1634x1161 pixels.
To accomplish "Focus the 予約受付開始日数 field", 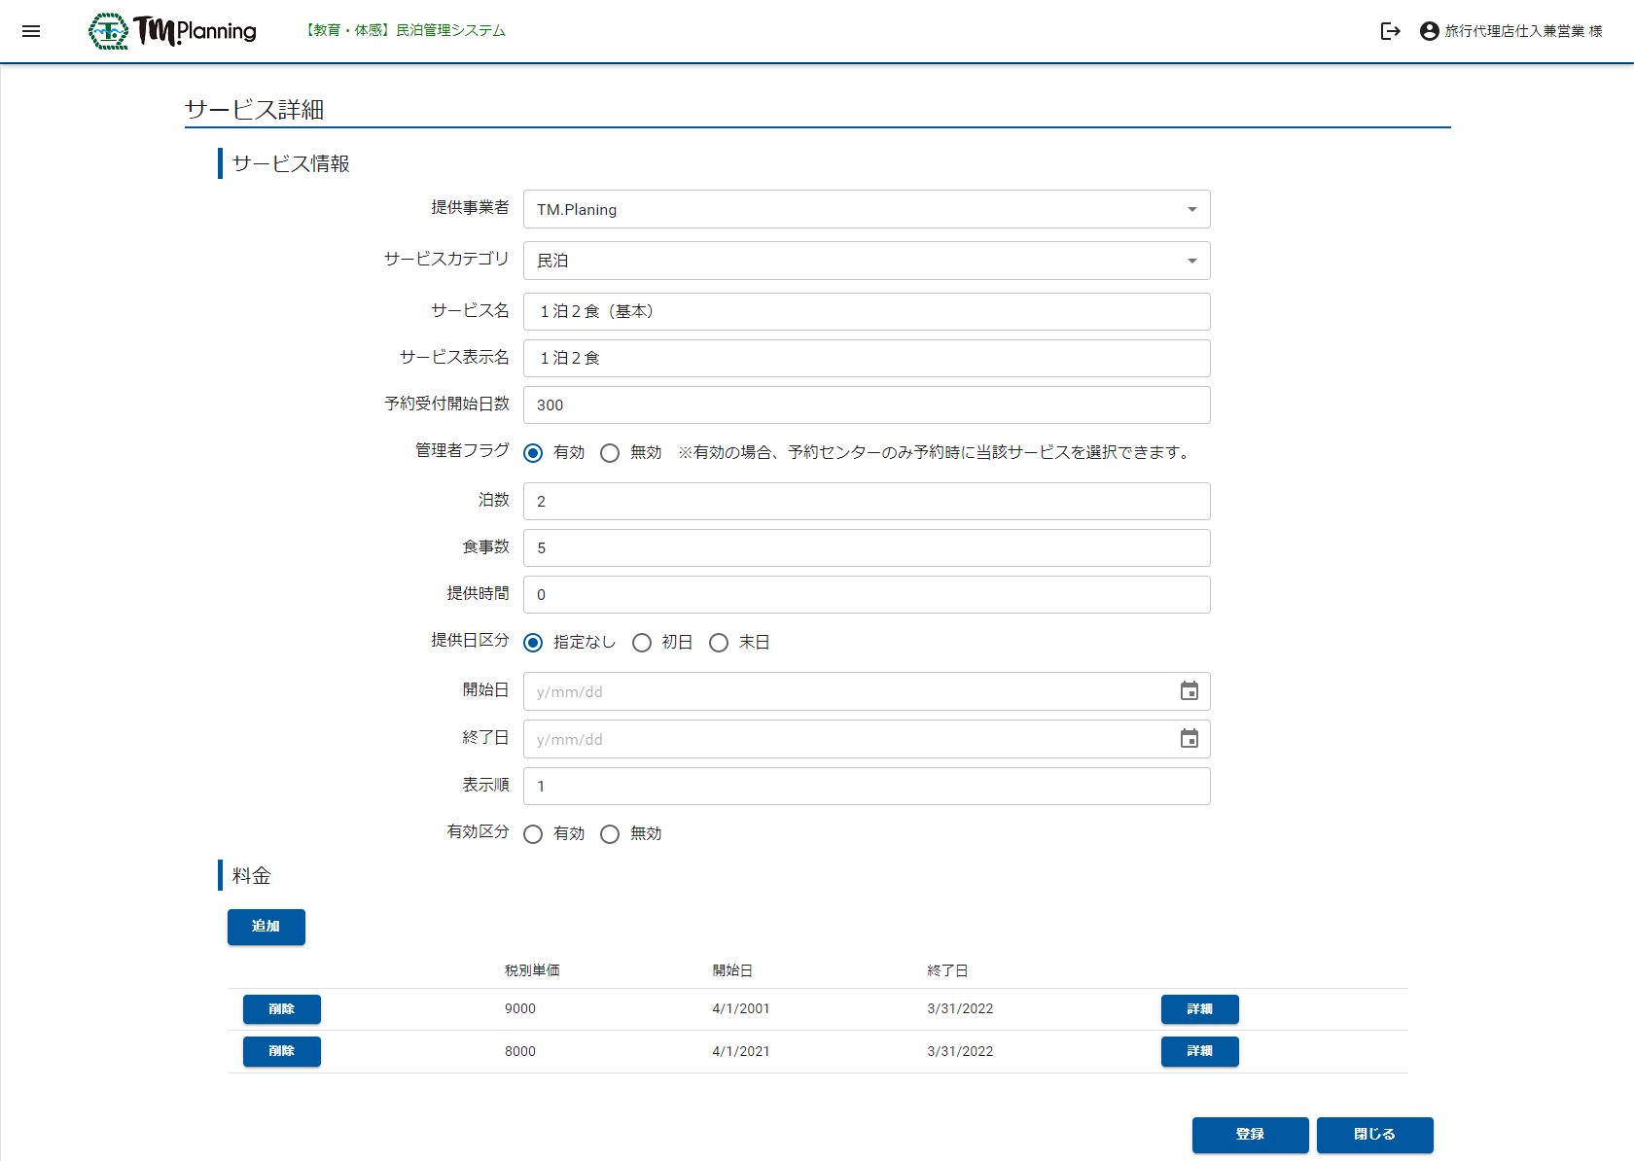I will click(866, 405).
